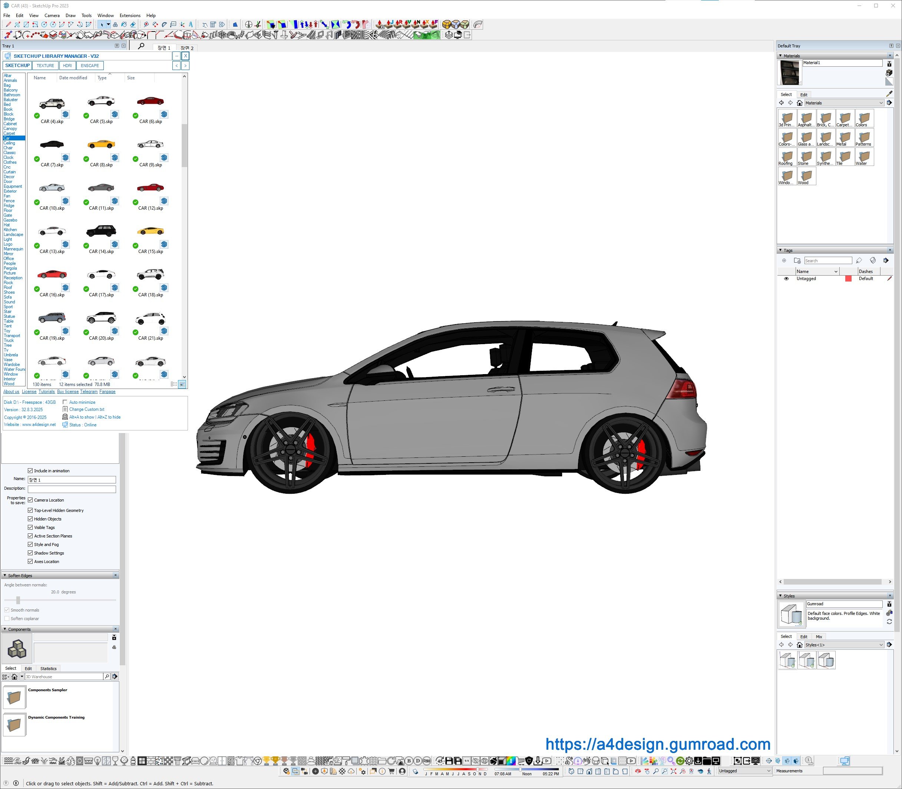Open the Styles<1> collection dropdown
902x789 pixels.
click(x=881, y=645)
